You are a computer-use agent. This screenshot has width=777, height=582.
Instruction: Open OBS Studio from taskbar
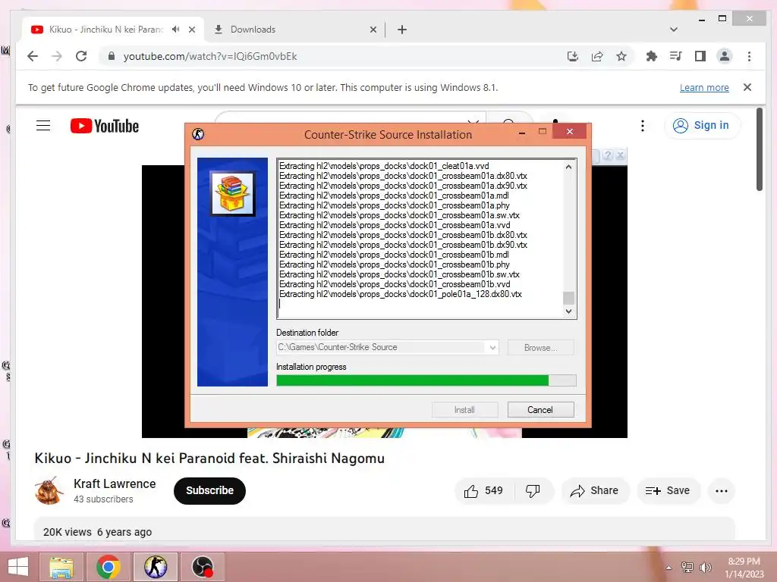tap(202, 567)
